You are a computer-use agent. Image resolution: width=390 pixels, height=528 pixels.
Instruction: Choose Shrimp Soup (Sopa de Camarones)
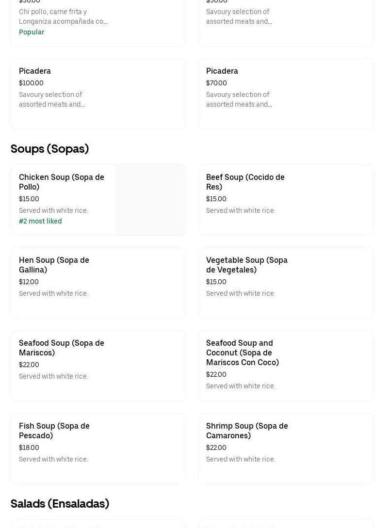[247, 431]
